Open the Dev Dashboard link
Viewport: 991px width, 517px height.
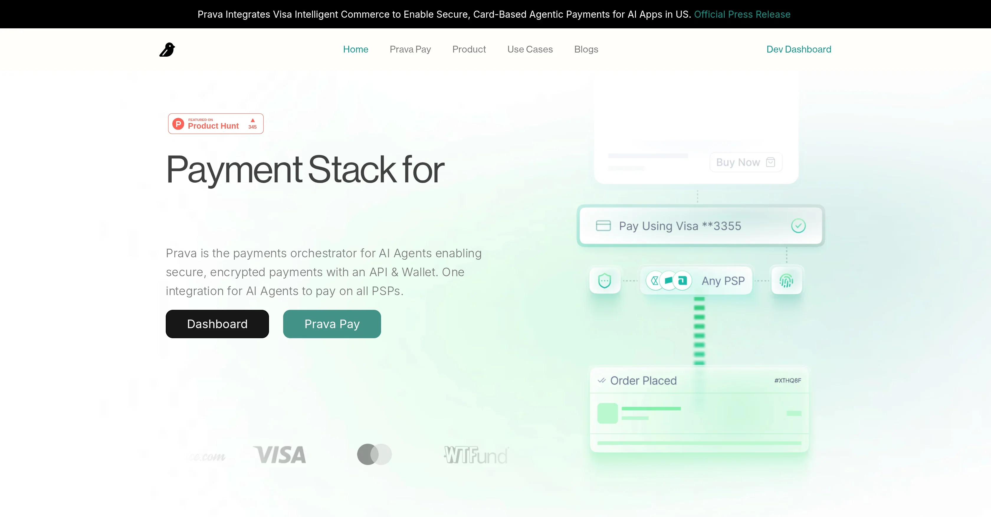[799, 49]
